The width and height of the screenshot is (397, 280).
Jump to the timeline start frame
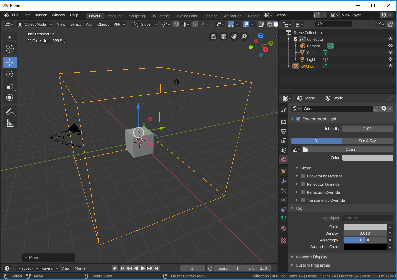123,268
